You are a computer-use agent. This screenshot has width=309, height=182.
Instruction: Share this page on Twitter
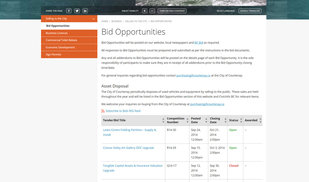coord(77,11)
